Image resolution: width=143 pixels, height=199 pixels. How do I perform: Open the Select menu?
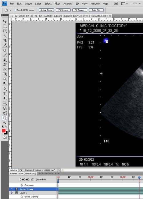[48, 3]
